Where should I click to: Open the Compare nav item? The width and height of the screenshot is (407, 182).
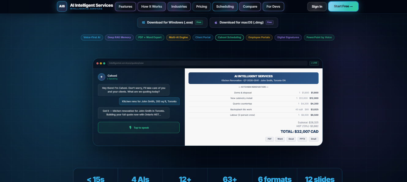[250, 6]
